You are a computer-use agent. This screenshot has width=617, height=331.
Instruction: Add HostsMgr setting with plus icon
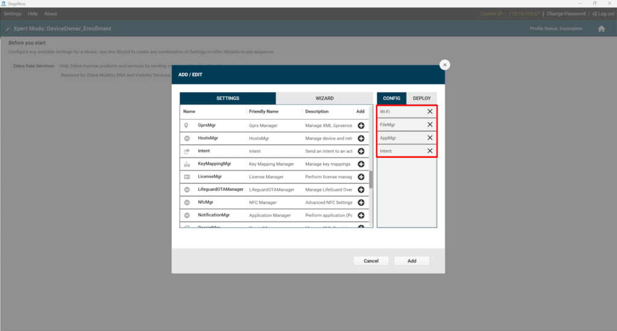point(361,138)
